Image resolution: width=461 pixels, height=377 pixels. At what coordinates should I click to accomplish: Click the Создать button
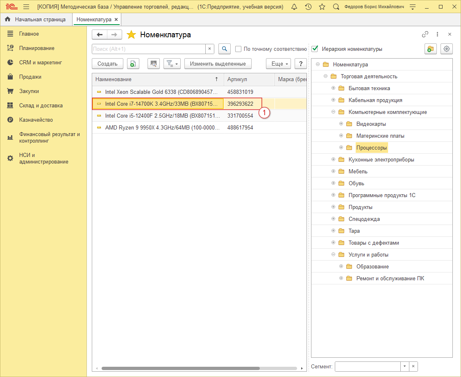coord(107,64)
